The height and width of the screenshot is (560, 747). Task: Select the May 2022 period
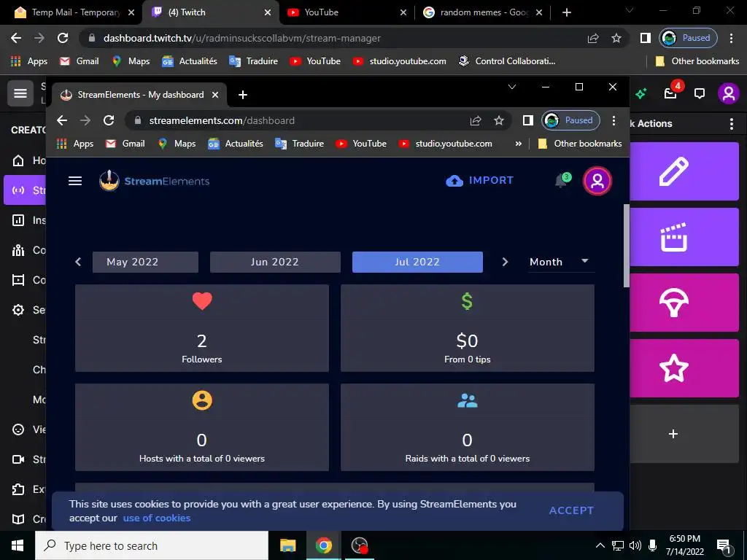[145, 262]
